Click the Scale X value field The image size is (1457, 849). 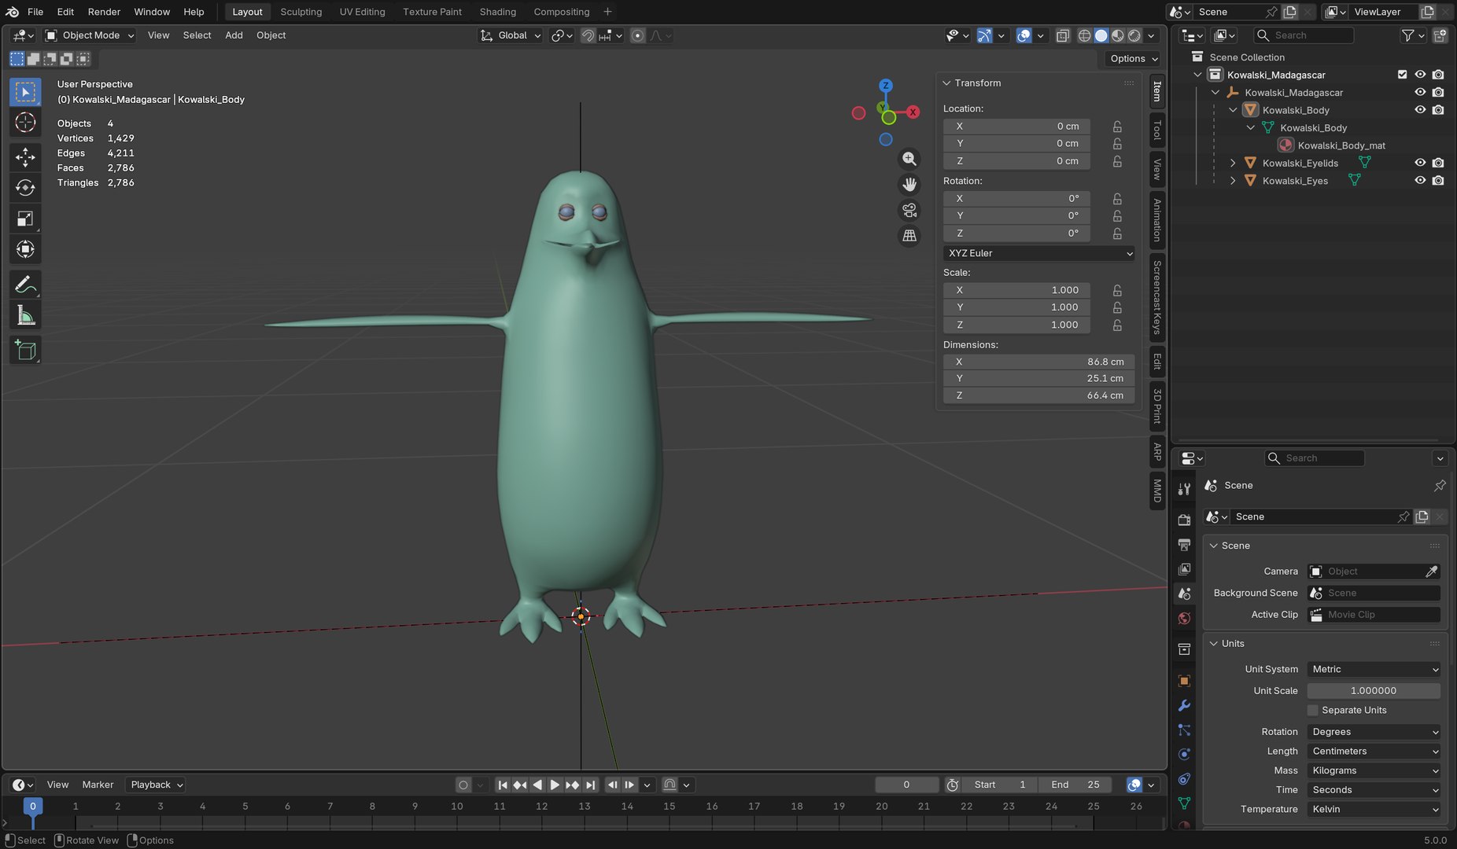pos(1016,290)
